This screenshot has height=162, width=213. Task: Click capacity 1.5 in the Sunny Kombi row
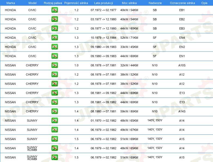[76, 157]
